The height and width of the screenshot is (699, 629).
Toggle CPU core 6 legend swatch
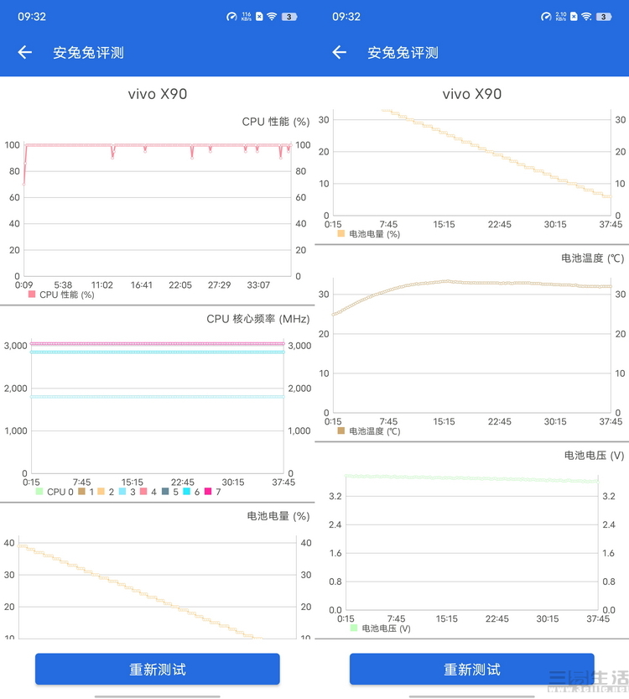187,491
